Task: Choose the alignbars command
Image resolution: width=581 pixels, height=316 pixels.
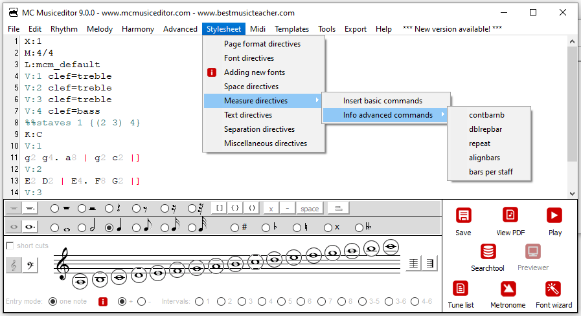Action: click(x=484, y=158)
